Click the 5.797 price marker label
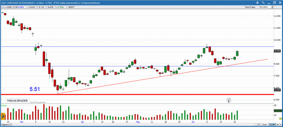 tap(277, 90)
